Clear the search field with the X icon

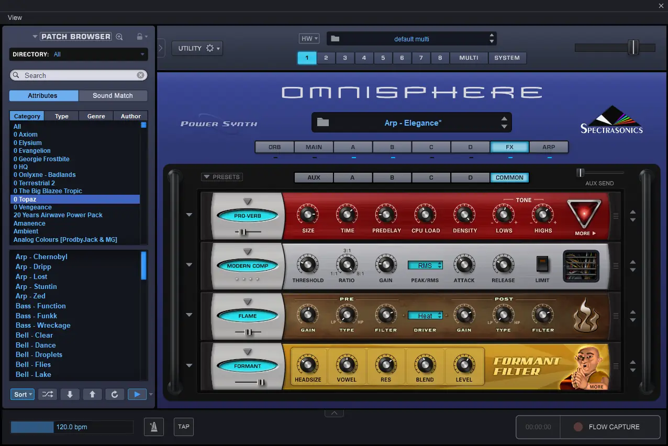[141, 75]
